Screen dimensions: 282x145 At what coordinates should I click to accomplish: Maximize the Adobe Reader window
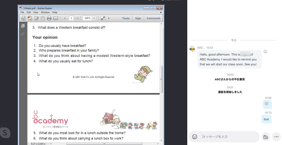(x=153, y=8)
